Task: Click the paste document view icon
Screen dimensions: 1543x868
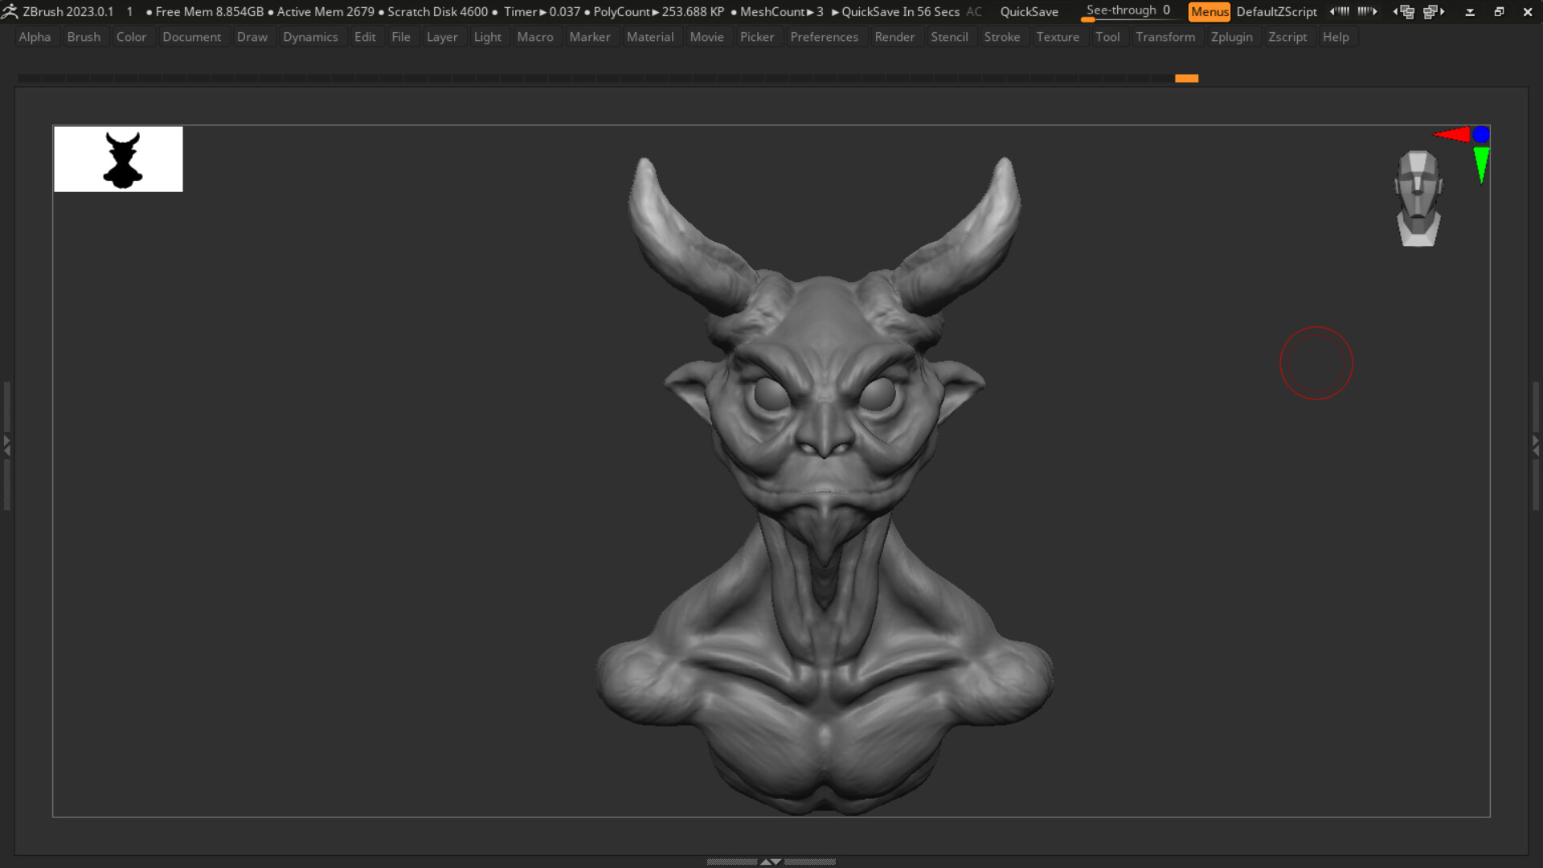Action: [1432, 12]
